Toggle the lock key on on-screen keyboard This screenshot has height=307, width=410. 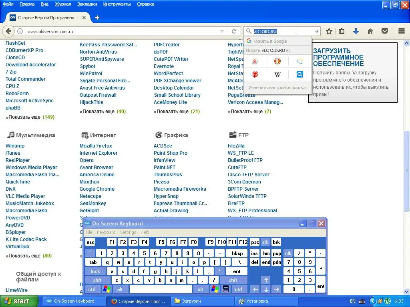point(95,271)
